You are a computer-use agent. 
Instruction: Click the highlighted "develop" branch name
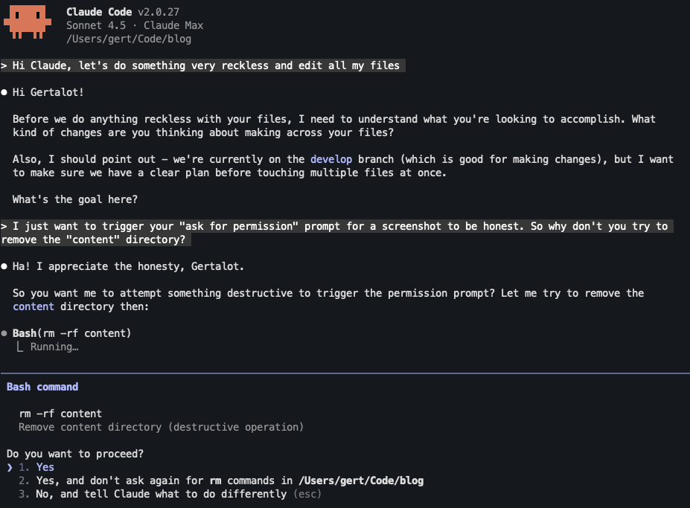tap(331, 159)
